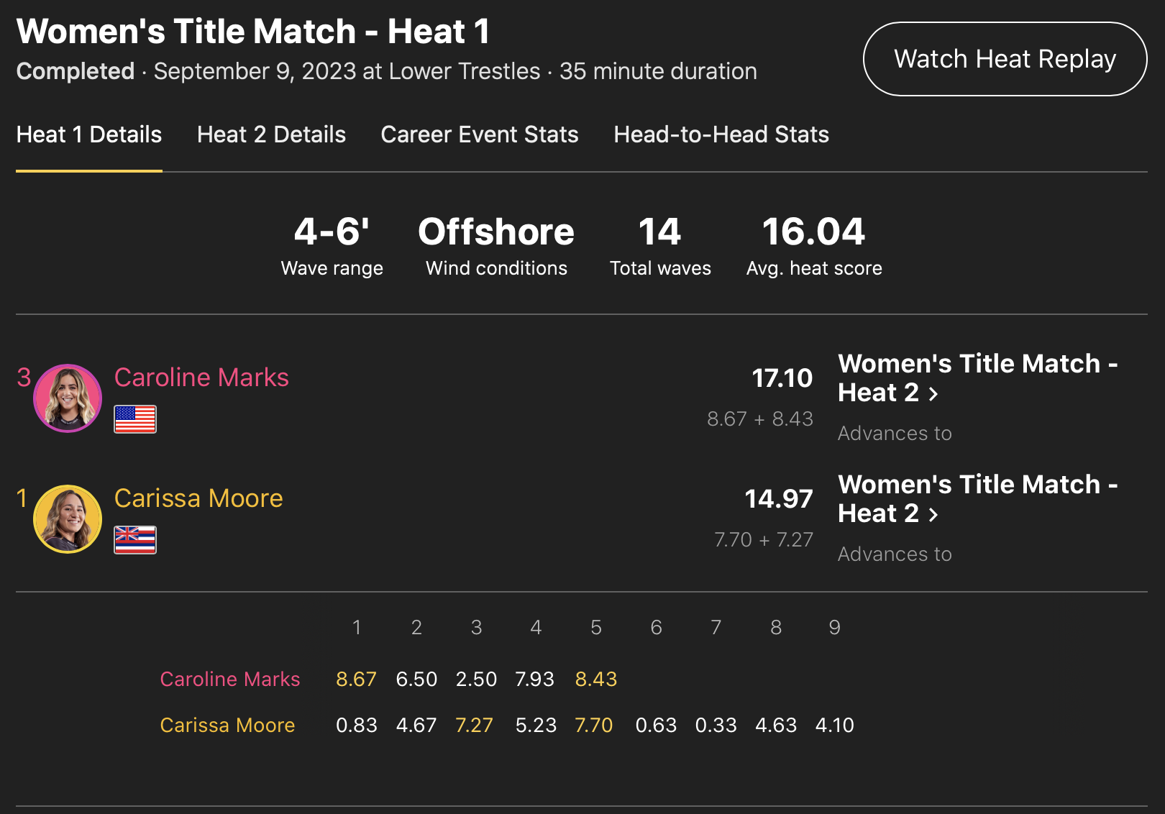The width and height of the screenshot is (1165, 814).
Task: Go to the Head-to-Head Stats tab
Action: pyautogui.click(x=721, y=134)
